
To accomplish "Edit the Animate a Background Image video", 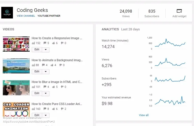I will click(37, 72).
